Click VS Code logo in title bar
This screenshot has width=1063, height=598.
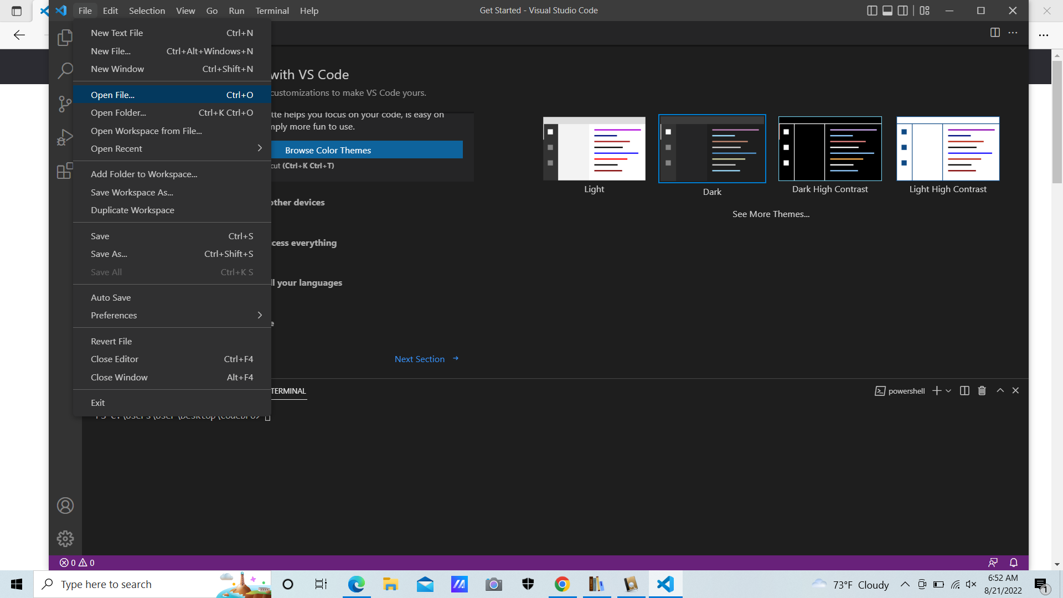pyautogui.click(x=61, y=11)
